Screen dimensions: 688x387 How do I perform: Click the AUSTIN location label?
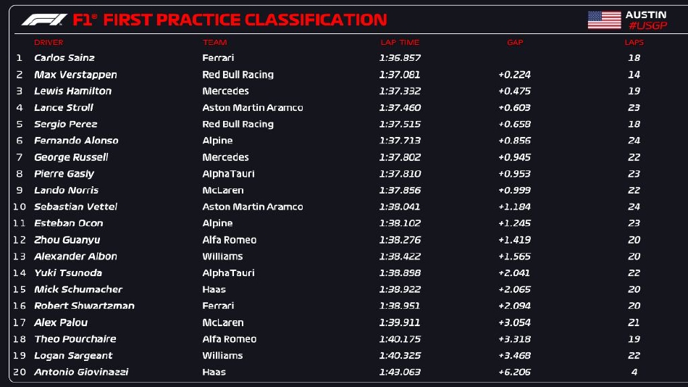coord(645,14)
